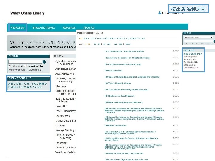Open '11th Annual Conference on Composites' title
The image size is (215, 161).
point(134,119)
